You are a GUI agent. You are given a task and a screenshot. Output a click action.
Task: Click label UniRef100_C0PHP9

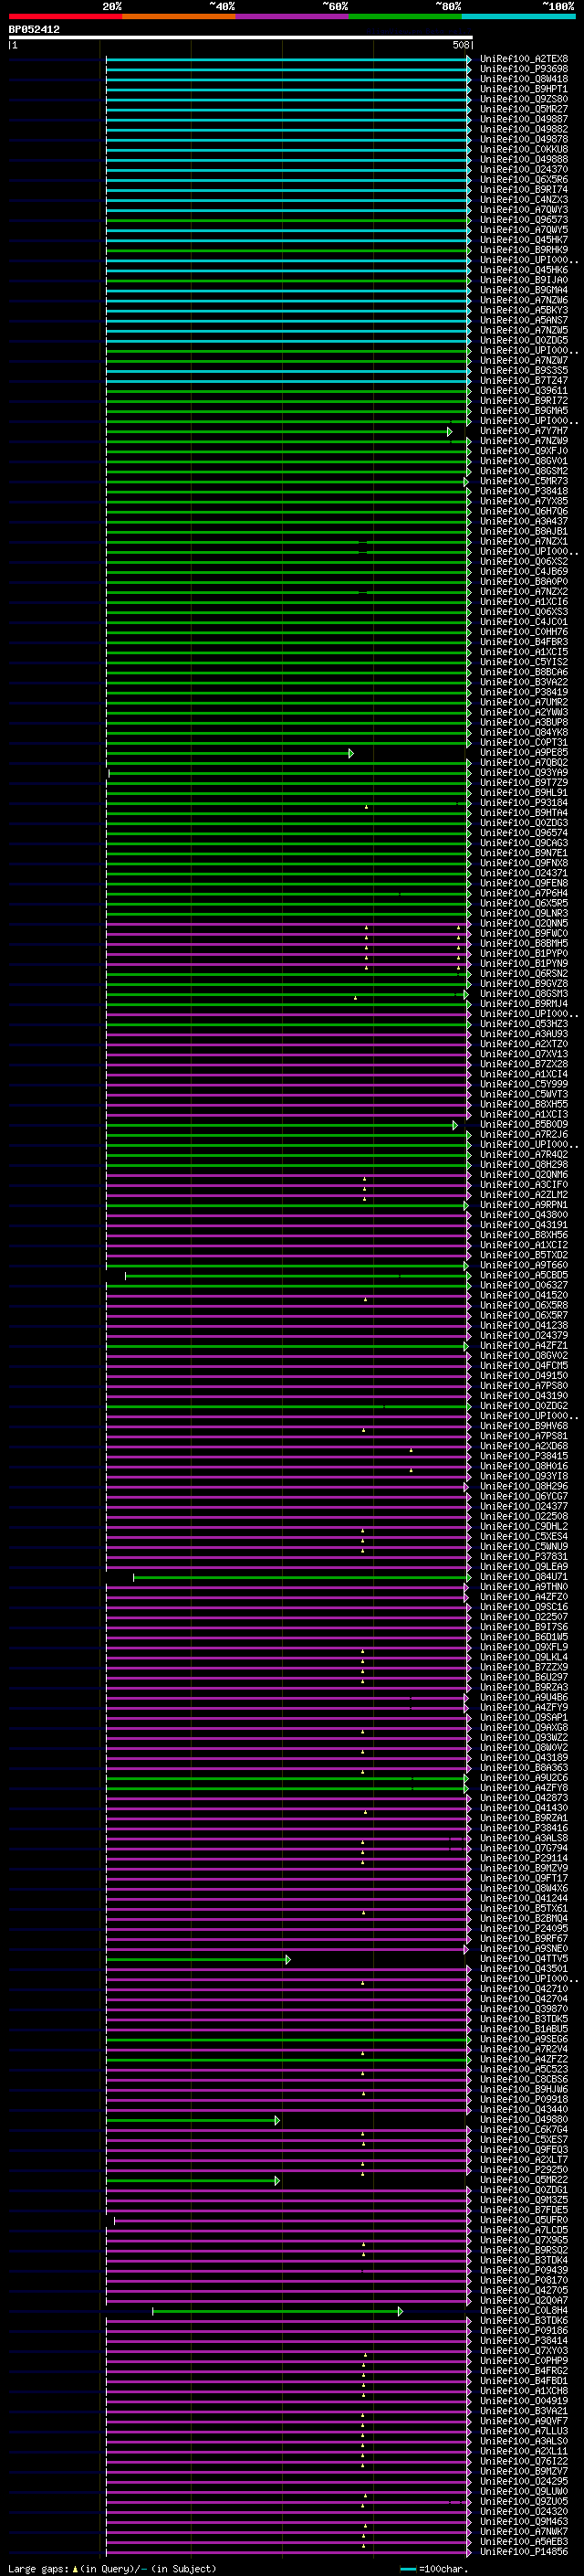tap(523, 2361)
